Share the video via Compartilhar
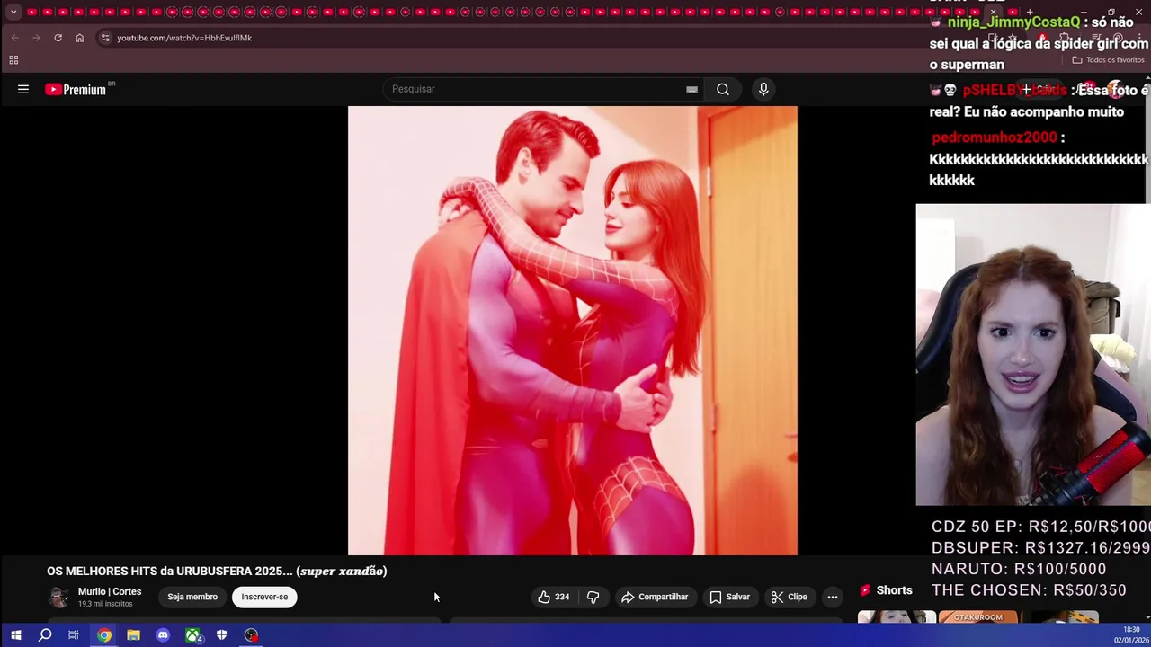This screenshot has width=1151, height=647. [654, 597]
